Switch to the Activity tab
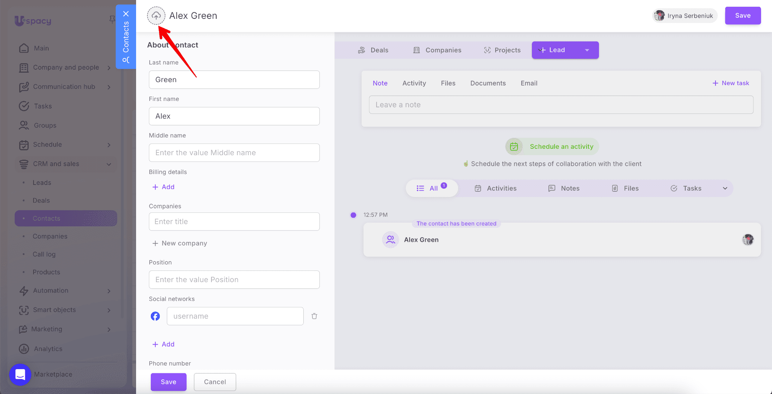The width and height of the screenshot is (772, 394). pos(414,83)
